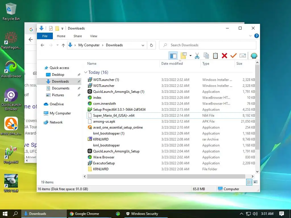Click the clipboard Paste icon

[x=215, y=56]
